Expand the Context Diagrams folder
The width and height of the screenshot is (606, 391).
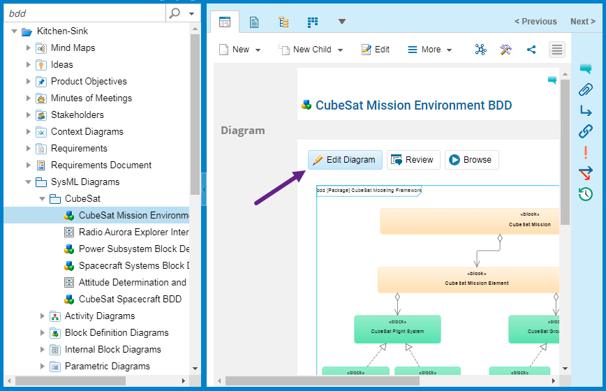tap(28, 132)
